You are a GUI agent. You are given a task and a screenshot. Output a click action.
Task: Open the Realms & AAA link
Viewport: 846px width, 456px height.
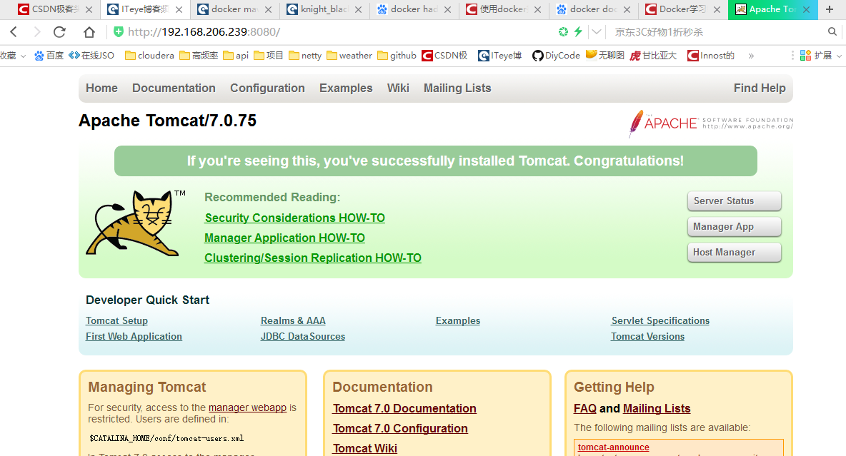point(293,320)
